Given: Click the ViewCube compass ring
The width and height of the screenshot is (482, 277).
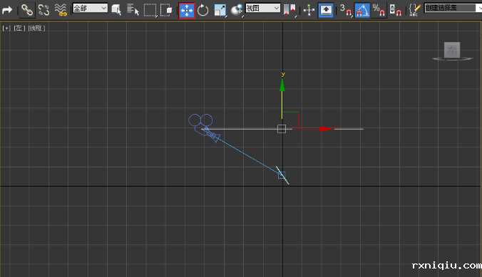Looking at the screenshot, I should pos(453,58).
